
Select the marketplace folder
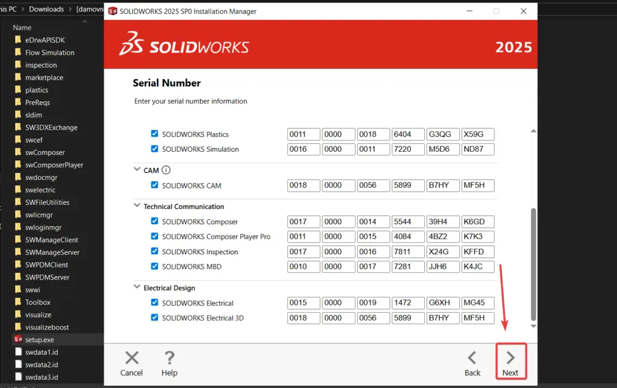(44, 78)
